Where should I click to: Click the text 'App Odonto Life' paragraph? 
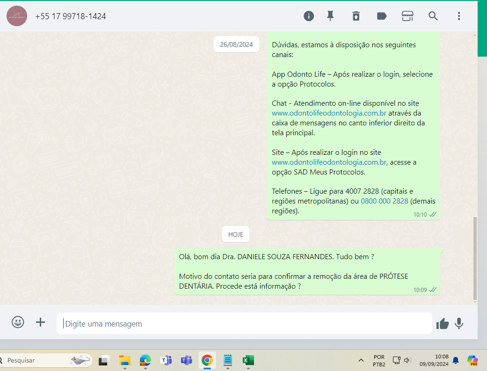[352, 79]
